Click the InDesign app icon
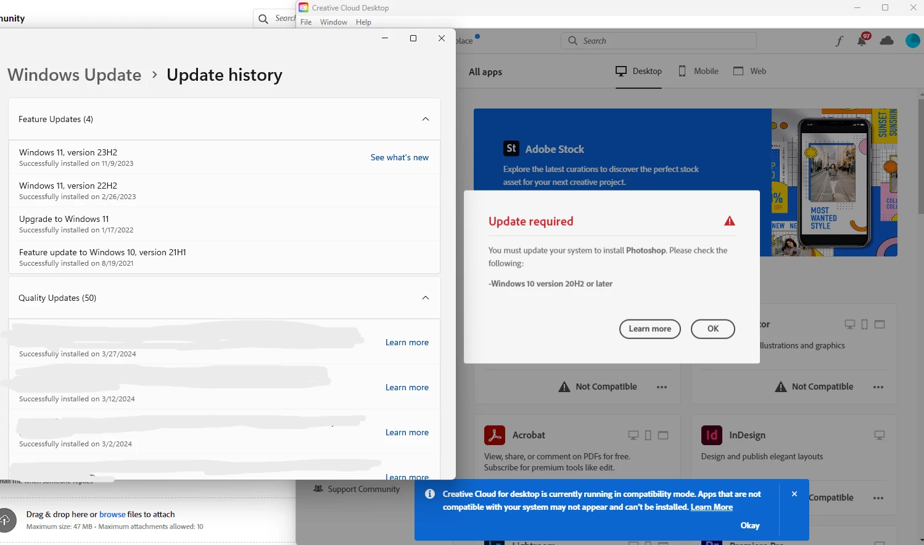924x545 pixels. coord(712,435)
